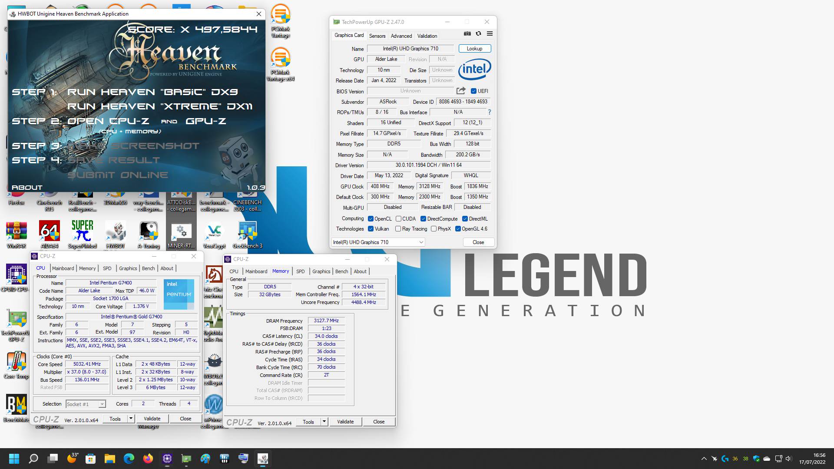The image size is (834, 469).
Task: Expand Tools arrow in left CPU-Z window
Action: 131,419
